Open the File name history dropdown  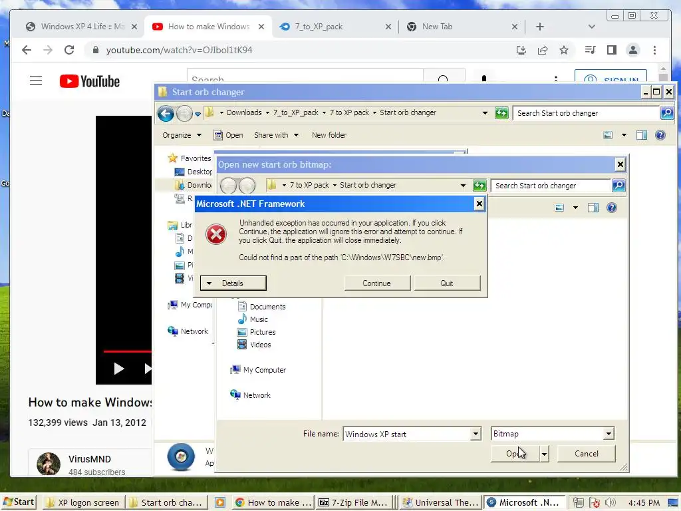476,434
